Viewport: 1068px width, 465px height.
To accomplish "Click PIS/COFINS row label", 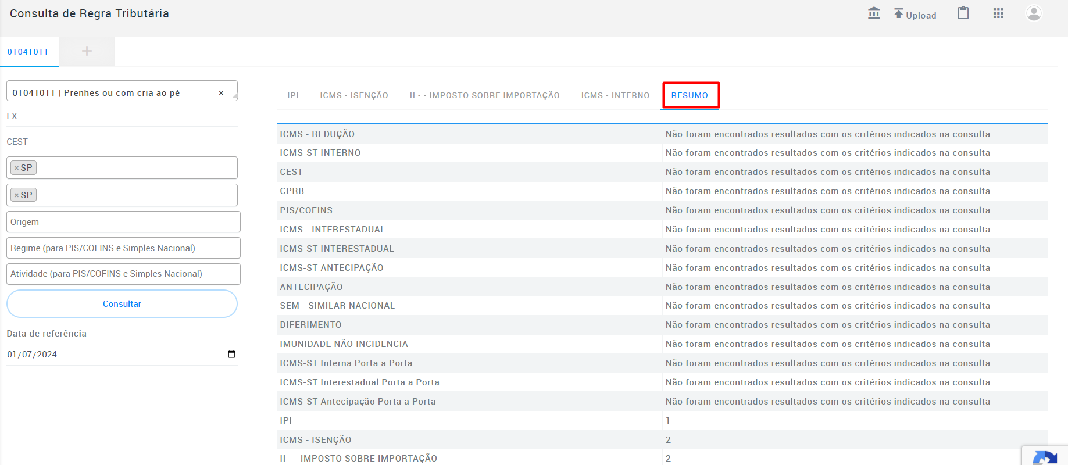I will [x=306, y=210].
